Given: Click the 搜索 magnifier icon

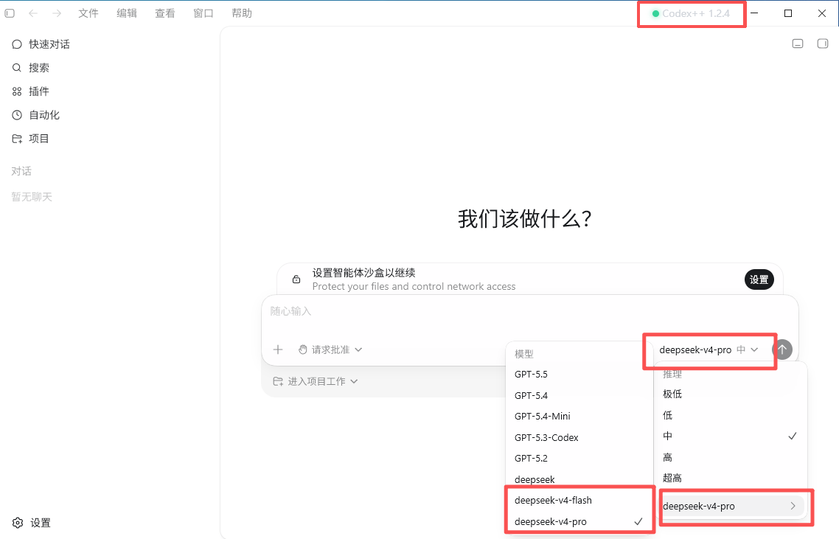Looking at the screenshot, I should (x=17, y=68).
